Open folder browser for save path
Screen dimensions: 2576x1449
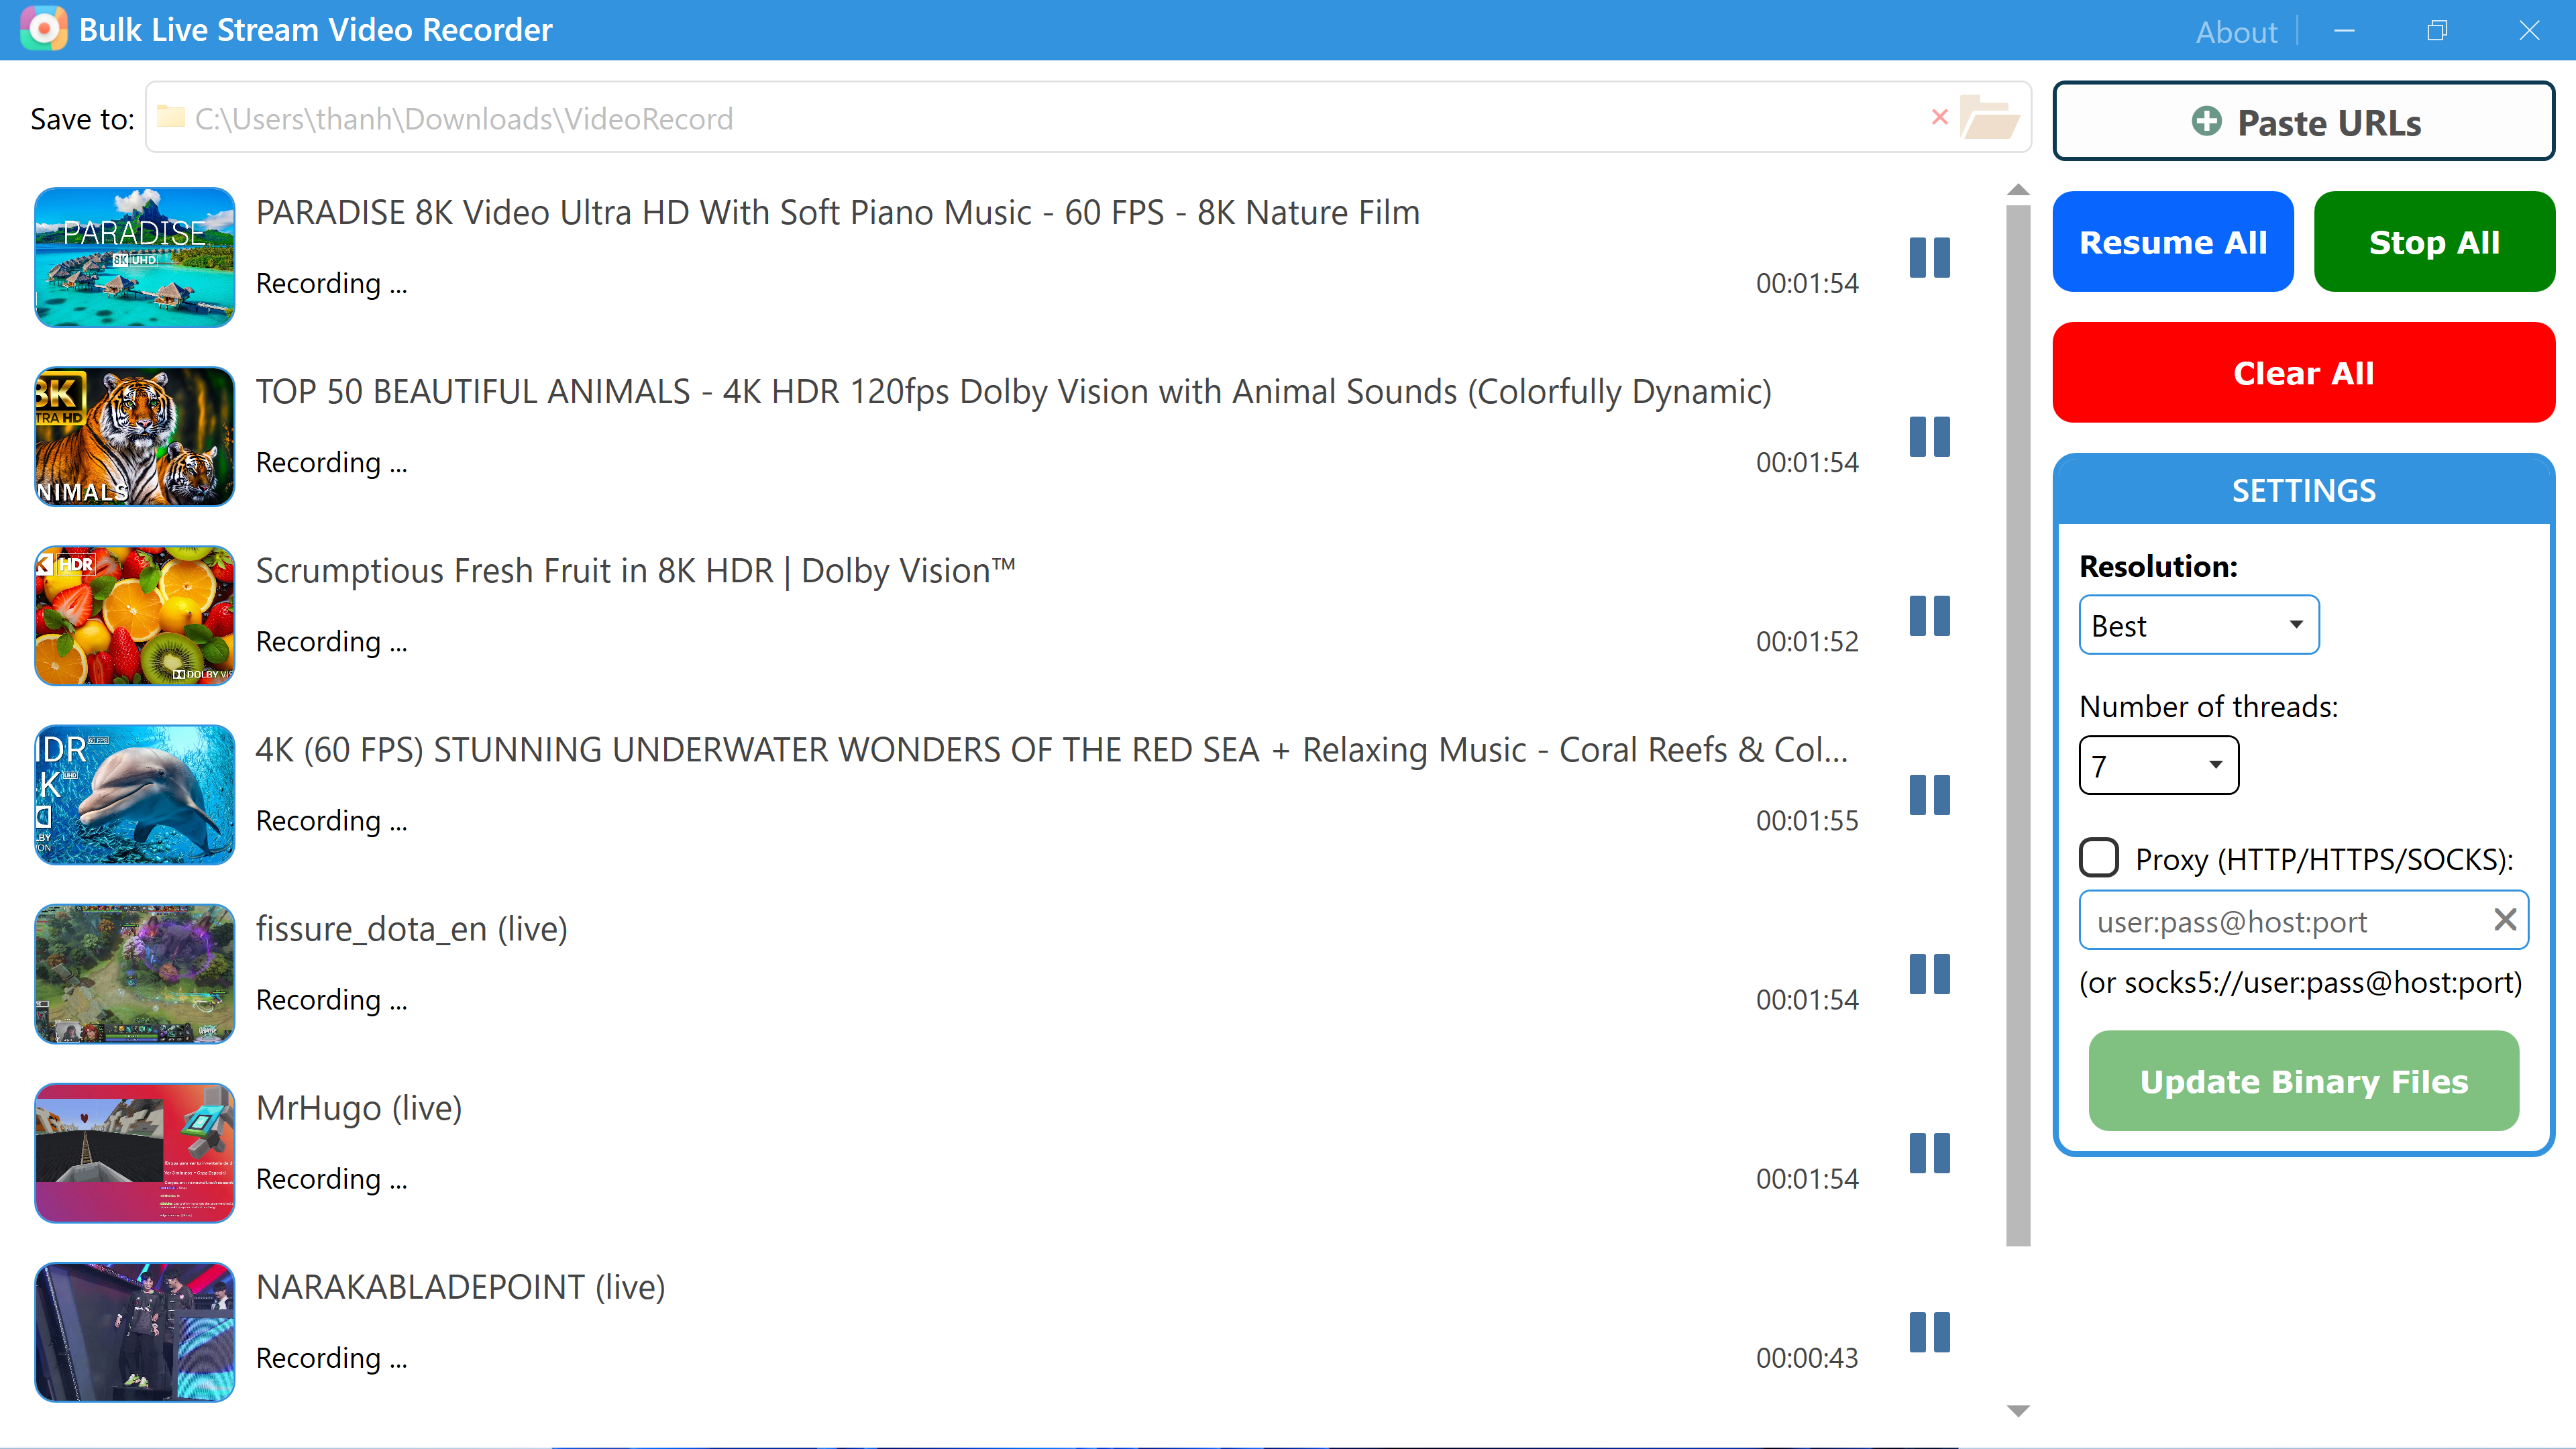coord(1989,118)
